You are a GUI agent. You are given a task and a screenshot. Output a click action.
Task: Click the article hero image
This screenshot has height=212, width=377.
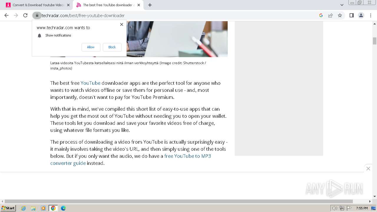pos(177,39)
